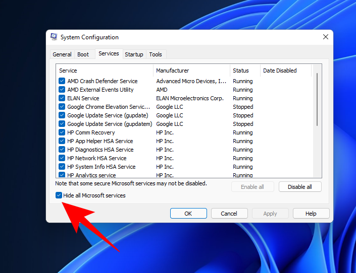Click the Cancel button

229,214
